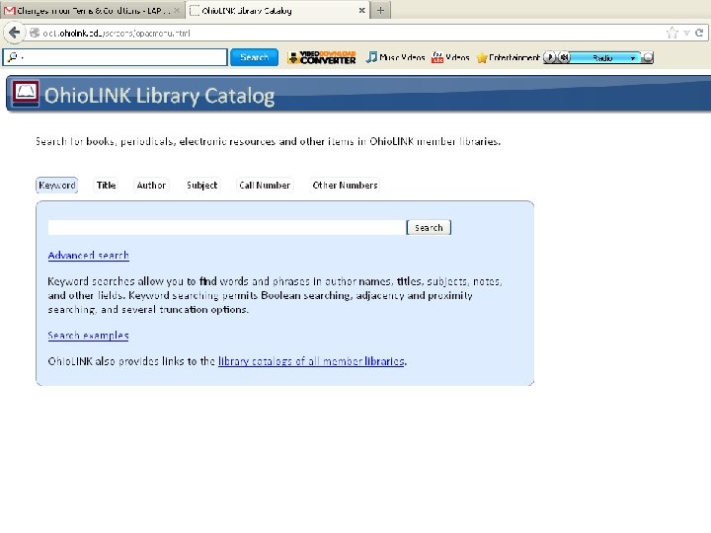This screenshot has width=711, height=533.
Task: Open the Entertainment star shortcut
Action: pyautogui.click(x=508, y=57)
